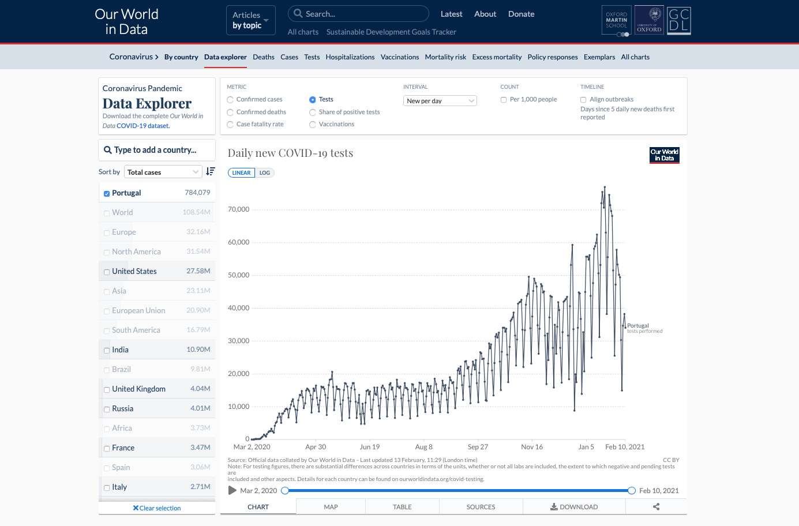Image resolution: width=799 pixels, height=526 pixels.
Task: Open Cases in coronavirus nav
Action: (x=290, y=57)
